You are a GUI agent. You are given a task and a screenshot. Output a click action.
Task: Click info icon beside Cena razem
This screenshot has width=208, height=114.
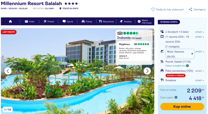(x=176, y=97)
